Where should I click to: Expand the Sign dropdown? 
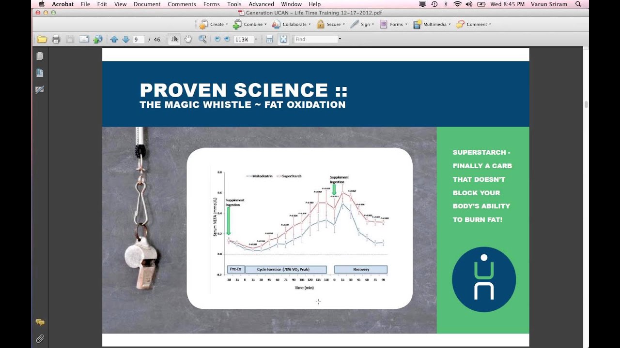point(362,24)
